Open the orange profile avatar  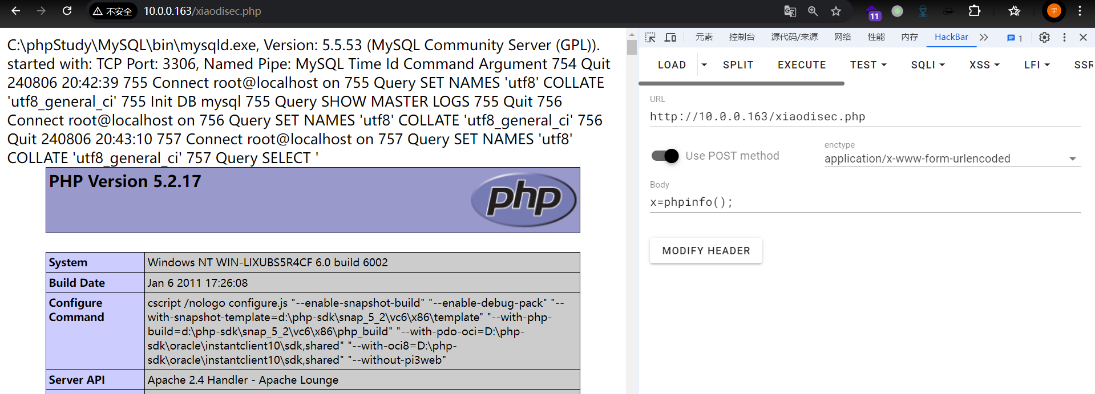point(1054,11)
